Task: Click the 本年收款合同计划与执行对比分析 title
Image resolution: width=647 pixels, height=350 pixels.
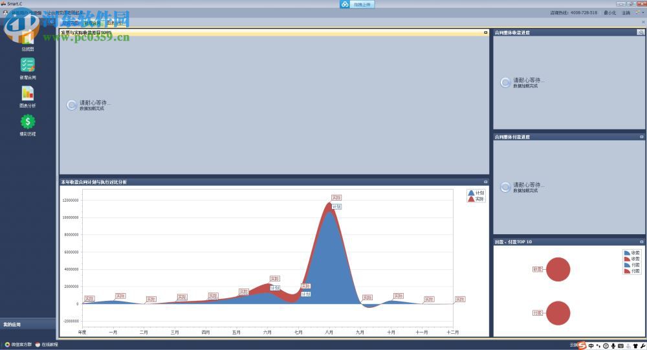Action: pyautogui.click(x=94, y=182)
